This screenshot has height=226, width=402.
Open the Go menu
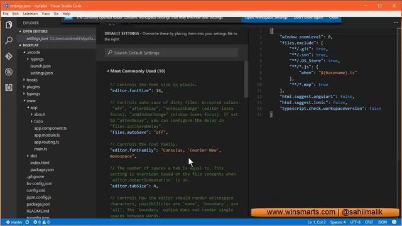(56, 14)
